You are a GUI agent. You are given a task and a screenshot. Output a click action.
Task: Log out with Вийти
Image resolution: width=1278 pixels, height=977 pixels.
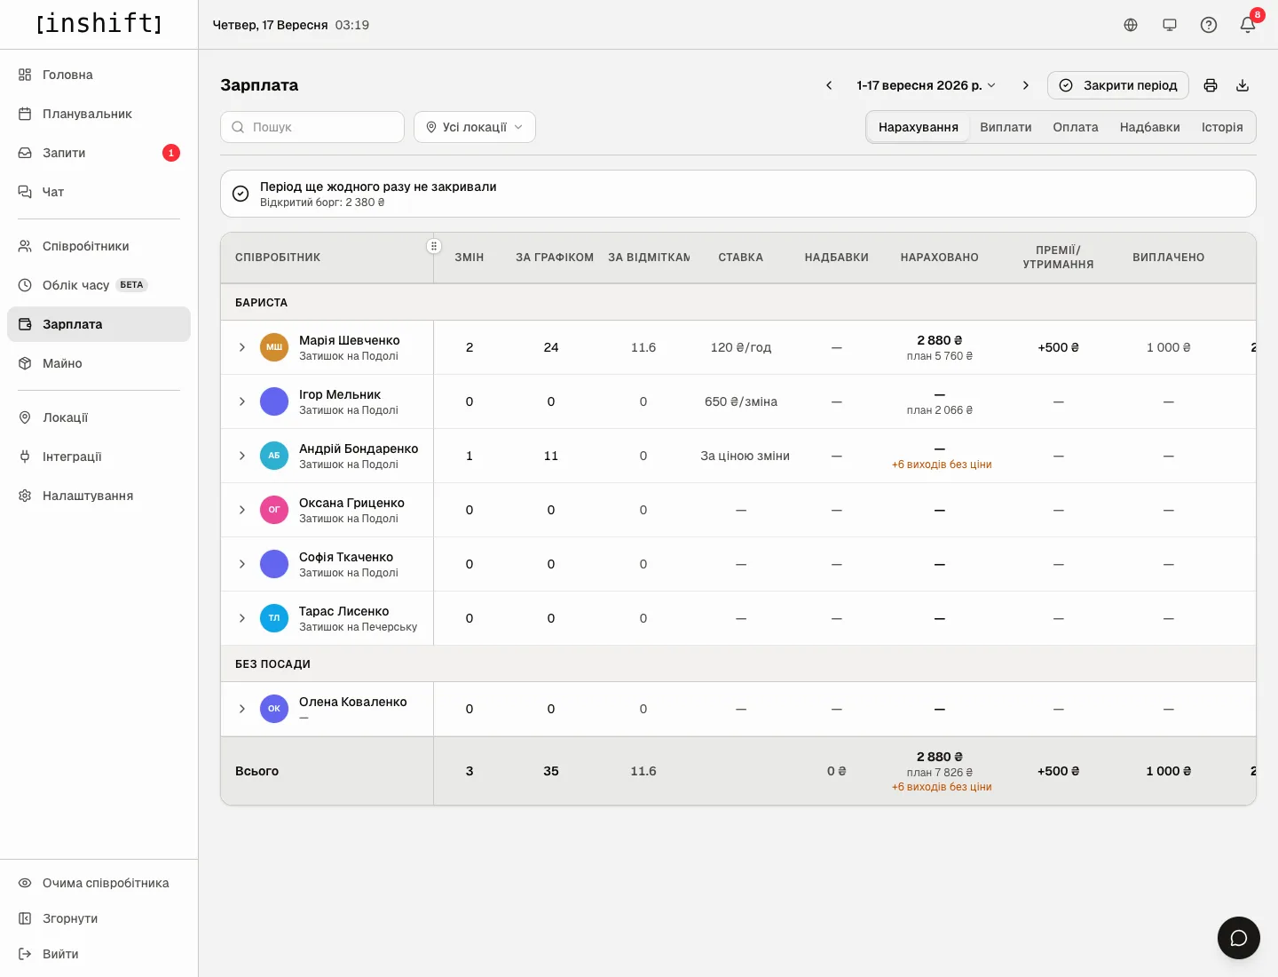point(99,954)
